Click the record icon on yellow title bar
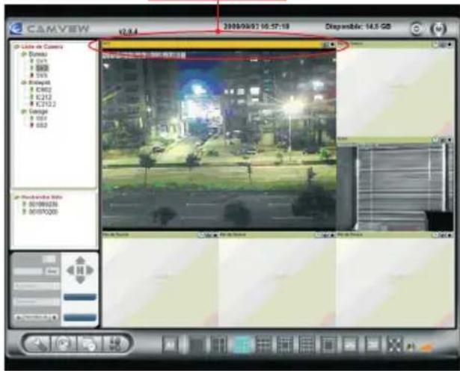The image size is (460, 371). point(325,45)
